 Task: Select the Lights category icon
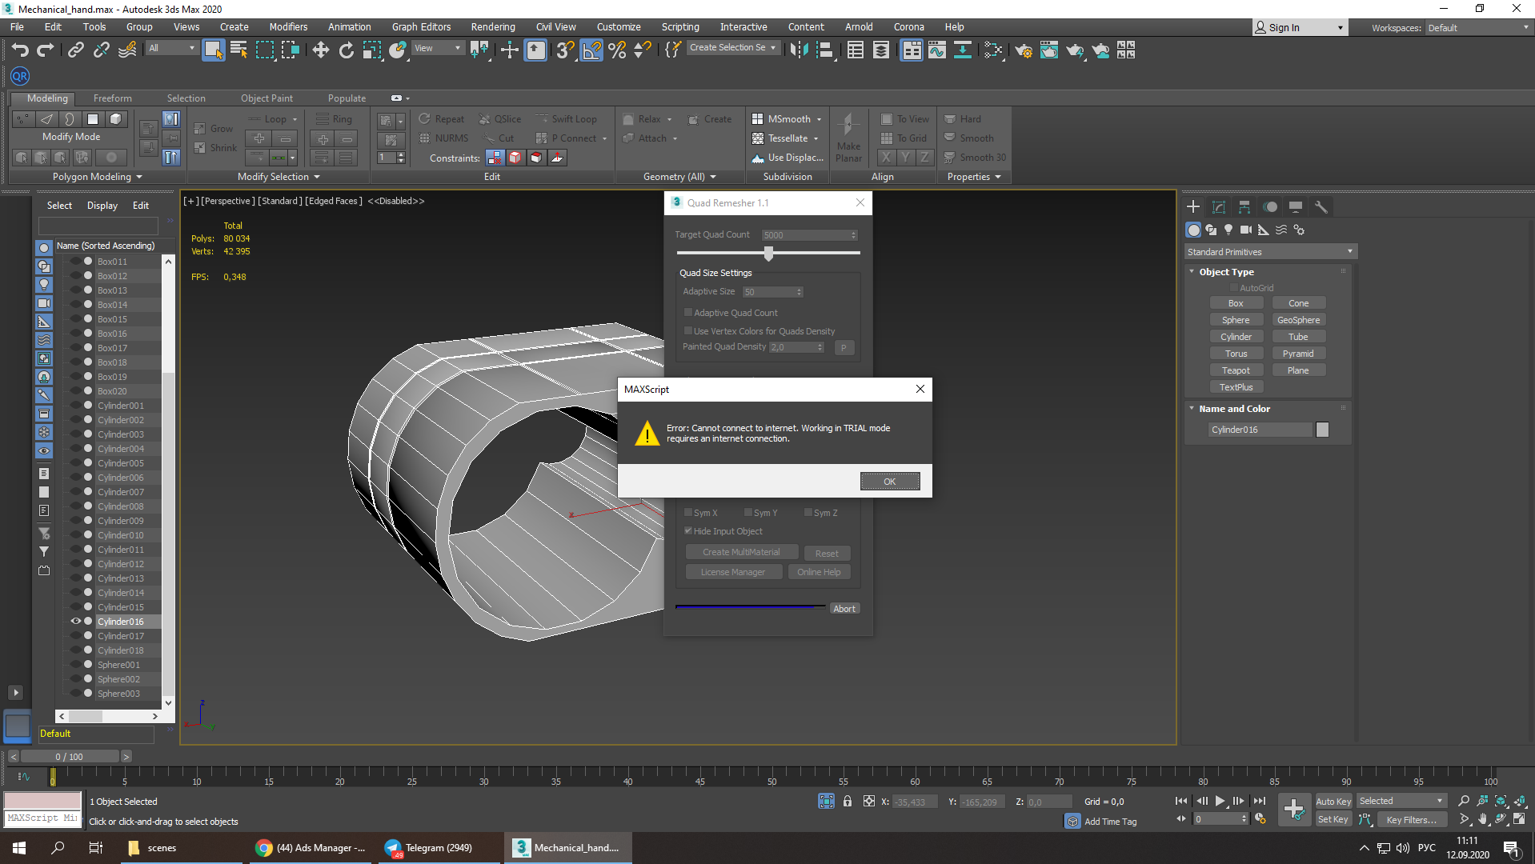tap(1228, 230)
